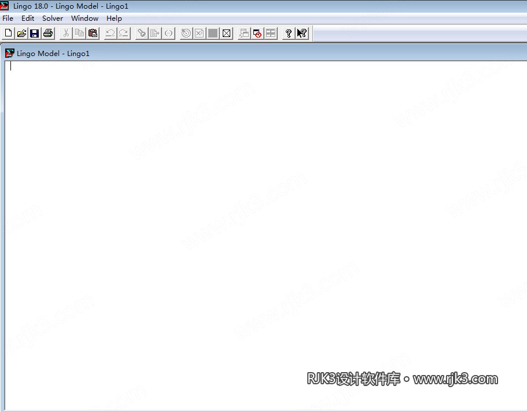Open a file with the folder icon
The width and height of the screenshot is (527, 412).
coord(21,34)
